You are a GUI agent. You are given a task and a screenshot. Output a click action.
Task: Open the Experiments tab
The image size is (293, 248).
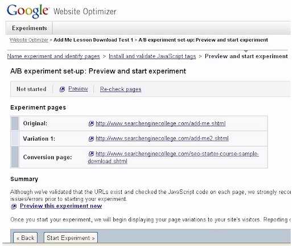click(x=30, y=28)
